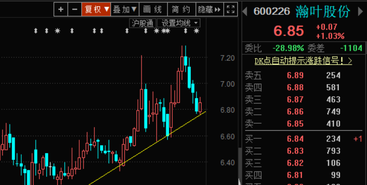Select 买一 price 6.84

(295, 139)
